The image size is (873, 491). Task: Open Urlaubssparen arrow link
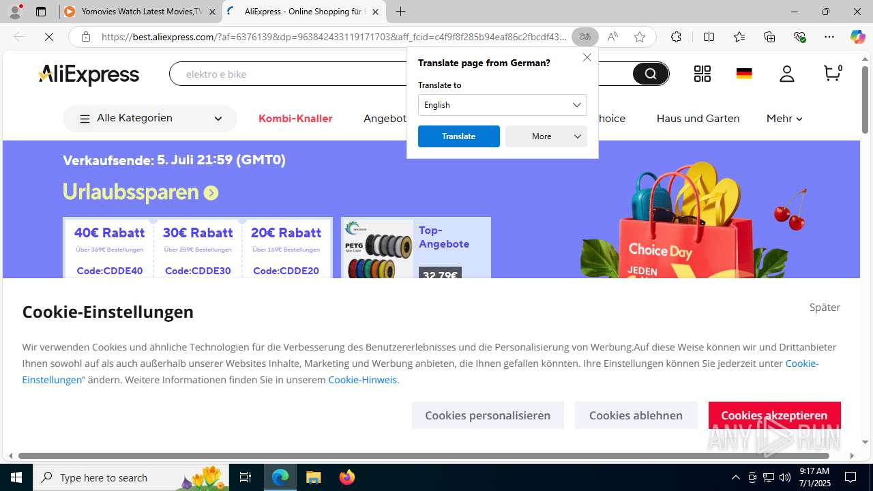pyautogui.click(x=211, y=193)
